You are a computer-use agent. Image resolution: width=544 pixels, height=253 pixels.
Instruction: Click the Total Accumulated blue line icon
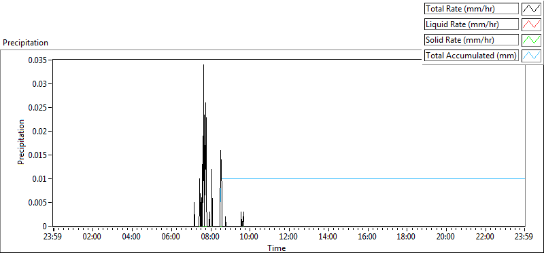click(531, 56)
